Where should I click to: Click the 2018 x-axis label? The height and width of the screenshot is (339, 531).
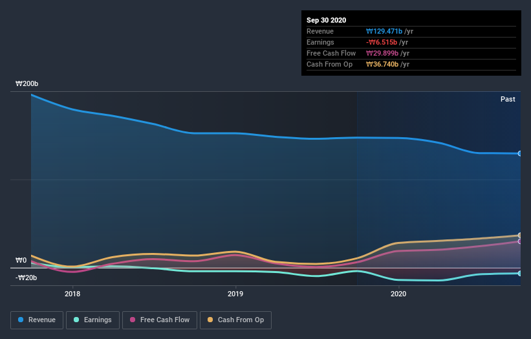tap(72, 294)
